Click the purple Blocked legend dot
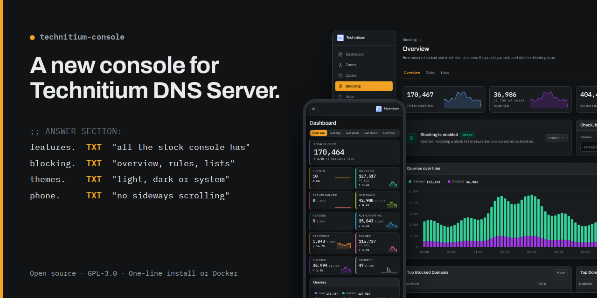The width and height of the screenshot is (597, 298). click(449, 182)
